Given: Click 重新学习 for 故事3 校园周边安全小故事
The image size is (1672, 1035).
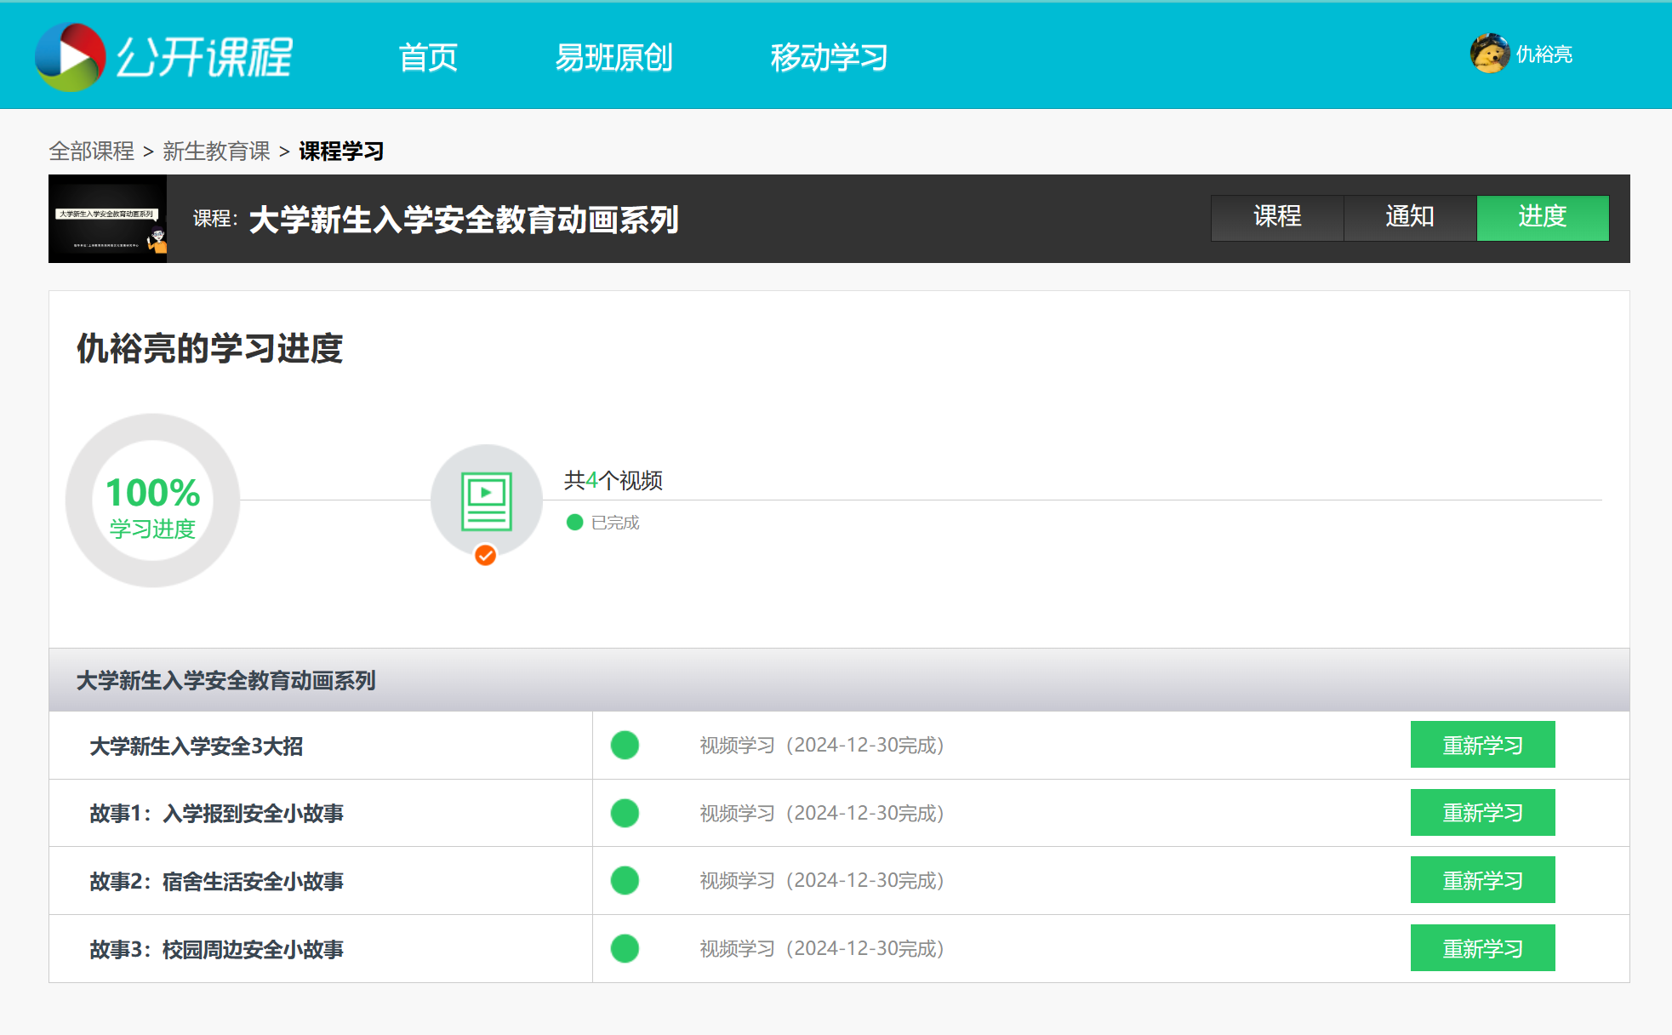Looking at the screenshot, I should (x=1482, y=948).
